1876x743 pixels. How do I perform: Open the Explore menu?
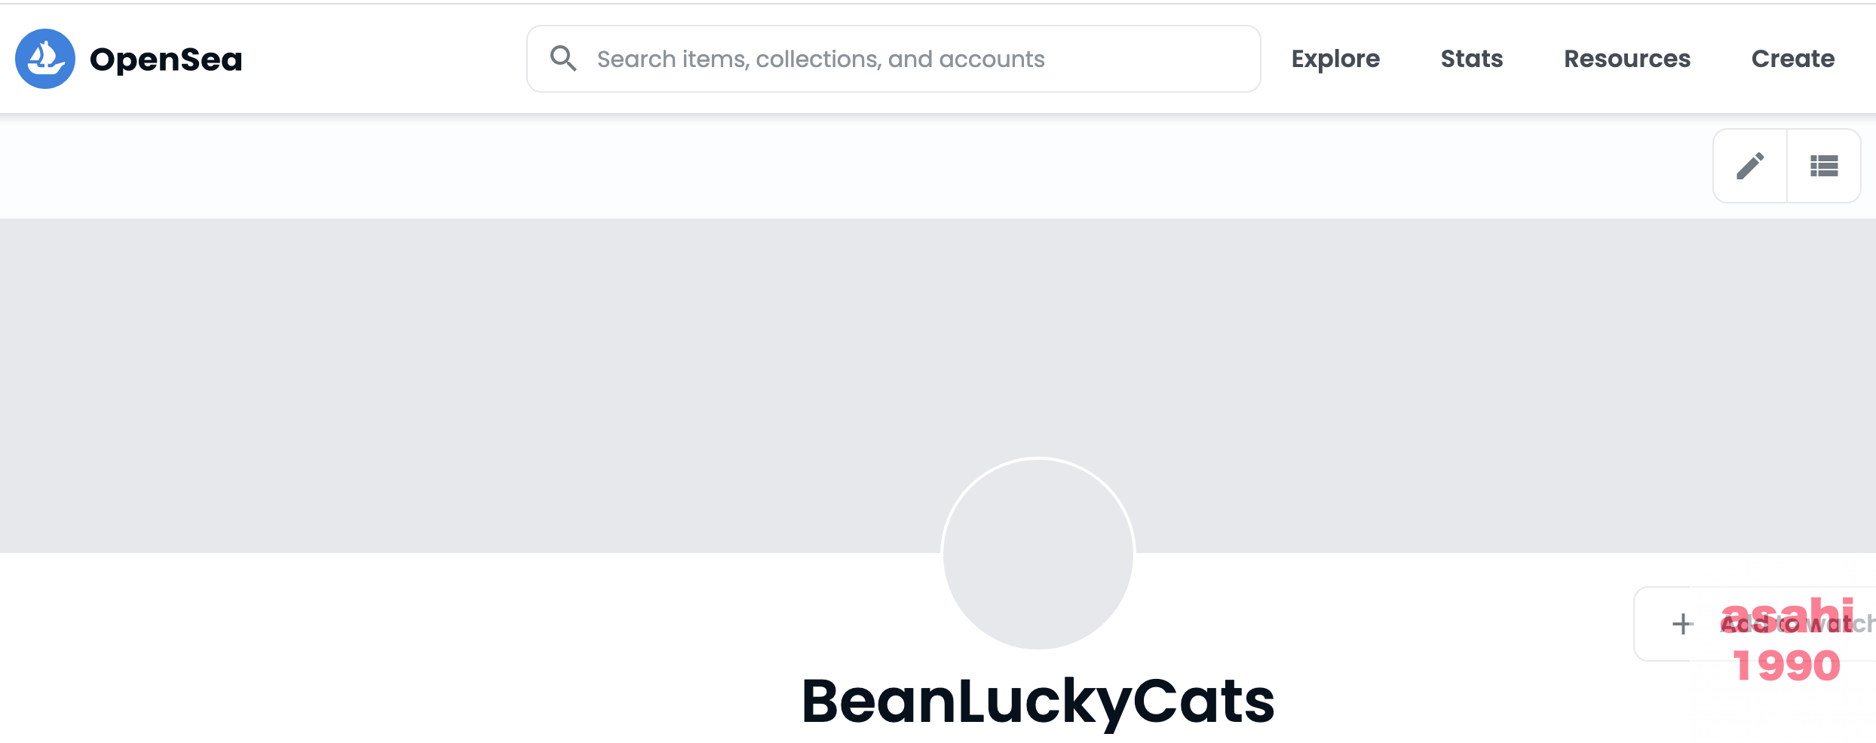tap(1335, 59)
